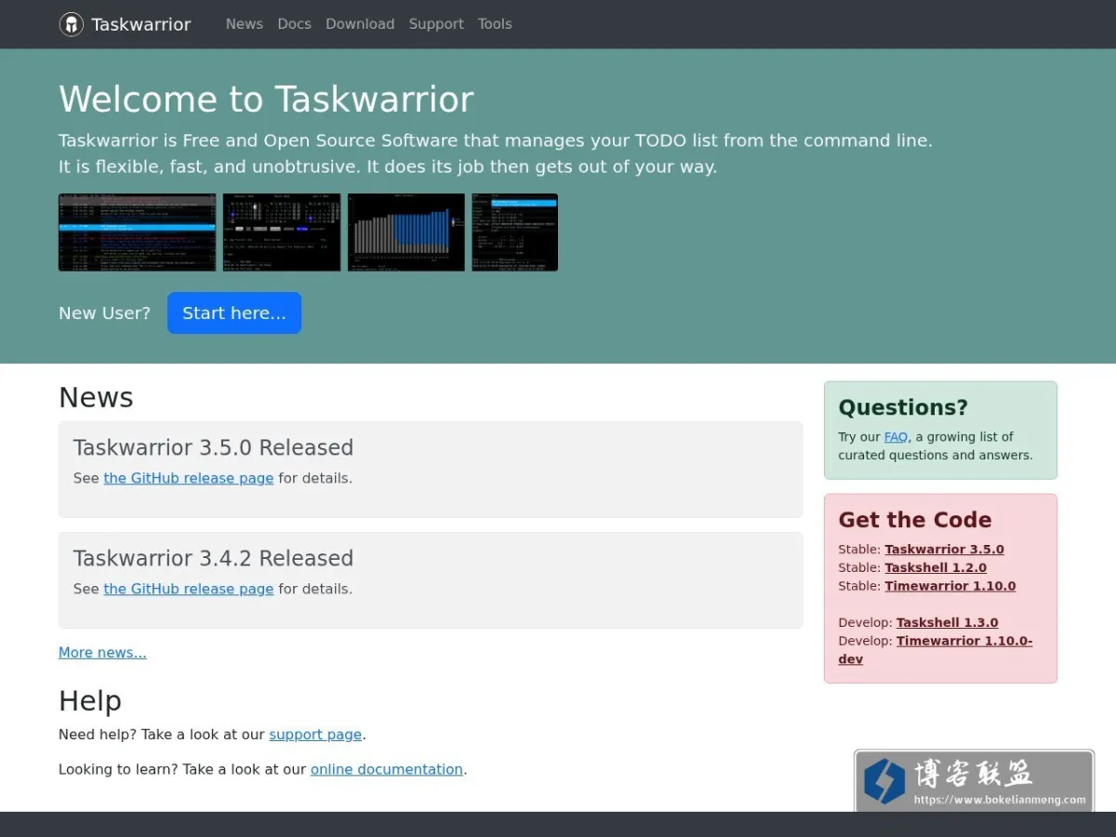The image size is (1116, 837).
Task: Download stable Taskwarrior 3.5.0
Action: point(944,550)
